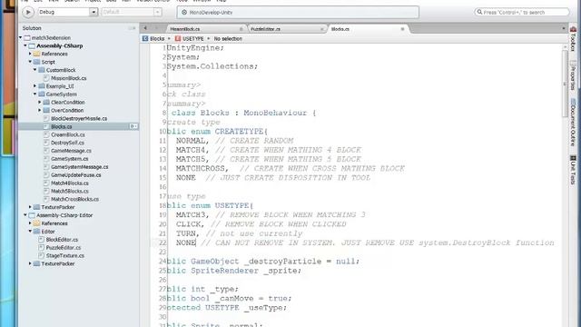Collapse the Editor folder
This screenshot has width=581, height=327.
pos(30,232)
